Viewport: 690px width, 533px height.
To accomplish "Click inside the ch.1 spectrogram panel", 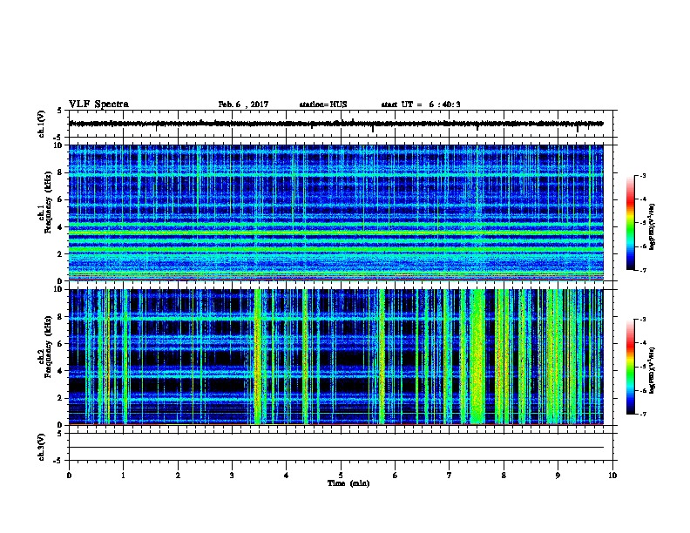I will point(336,213).
